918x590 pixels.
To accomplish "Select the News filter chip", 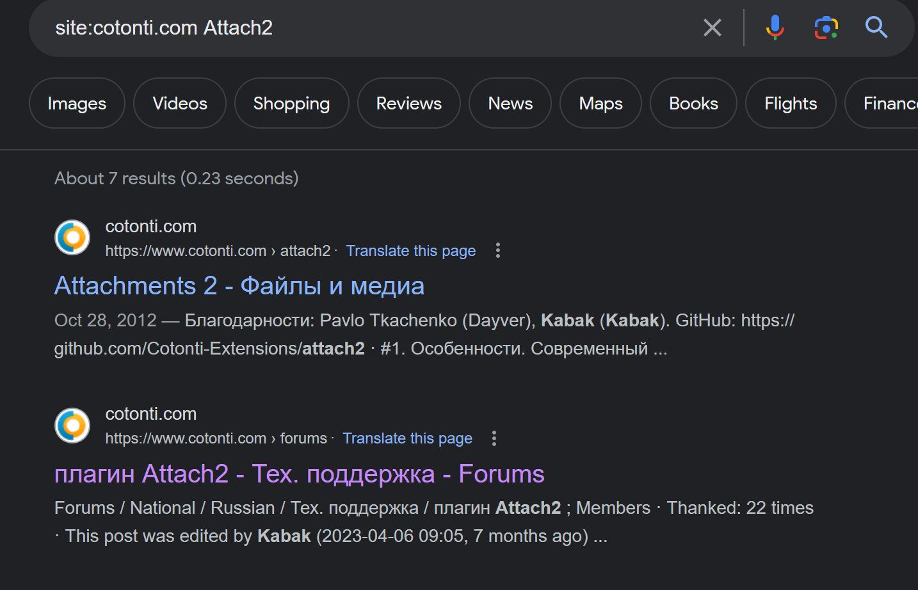I will point(510,103).
